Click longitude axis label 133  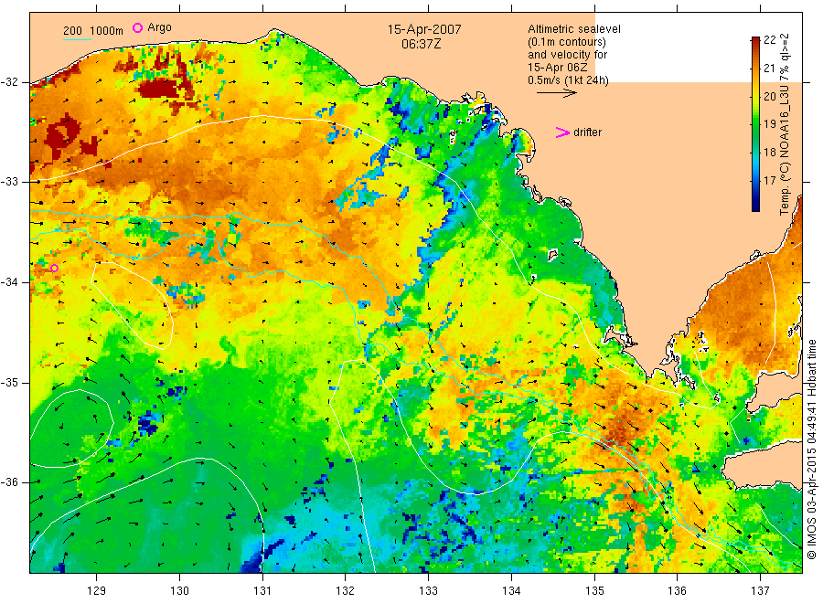pyautogui.click(x=428, y=591)
